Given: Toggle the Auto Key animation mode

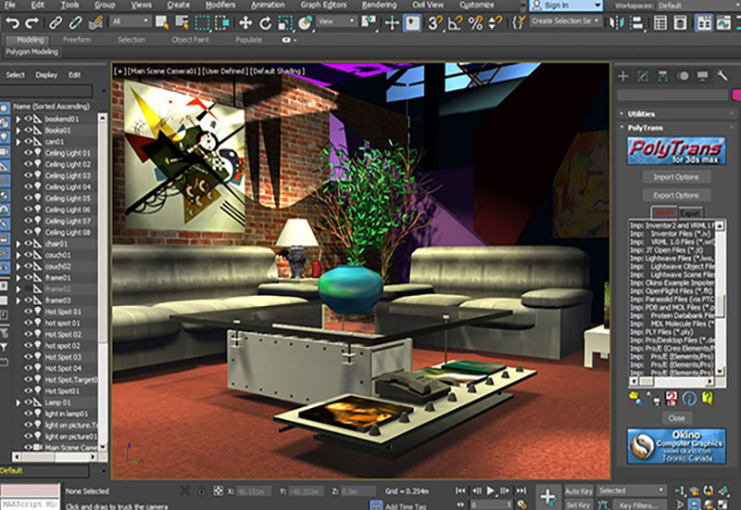Looking at the screenshot, I should pos(578,490).
